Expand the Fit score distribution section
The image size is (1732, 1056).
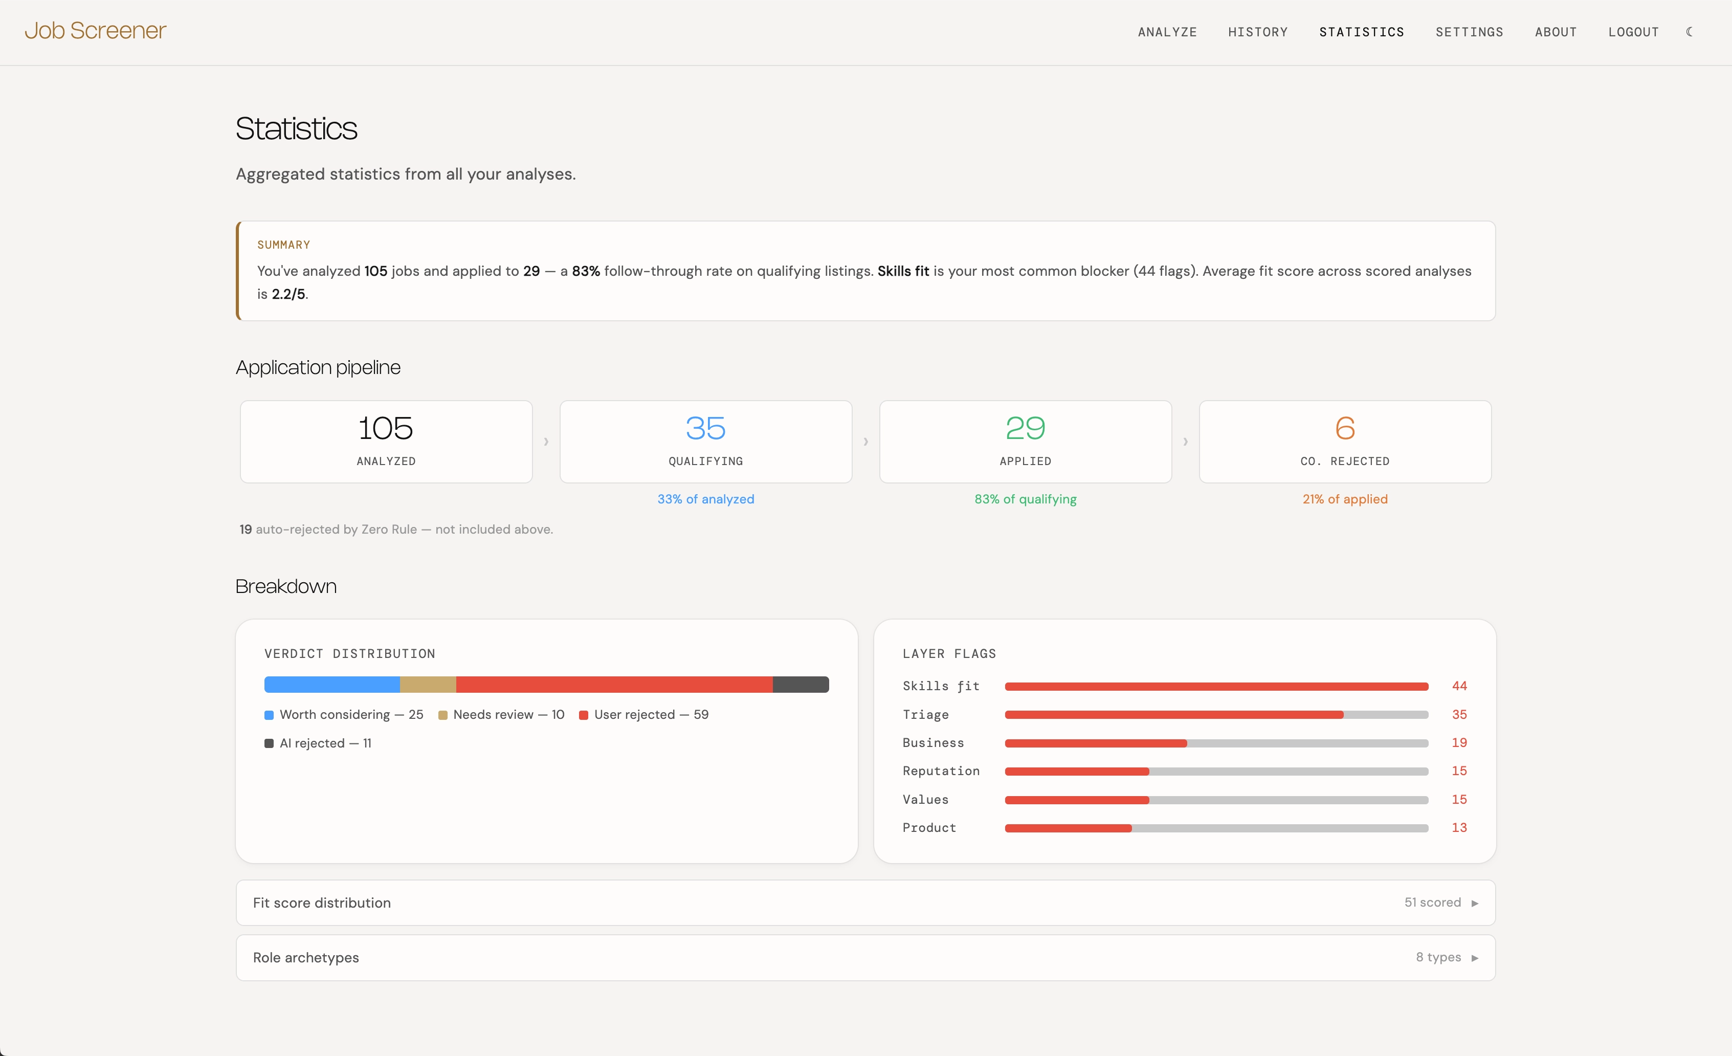coord(865,903)
